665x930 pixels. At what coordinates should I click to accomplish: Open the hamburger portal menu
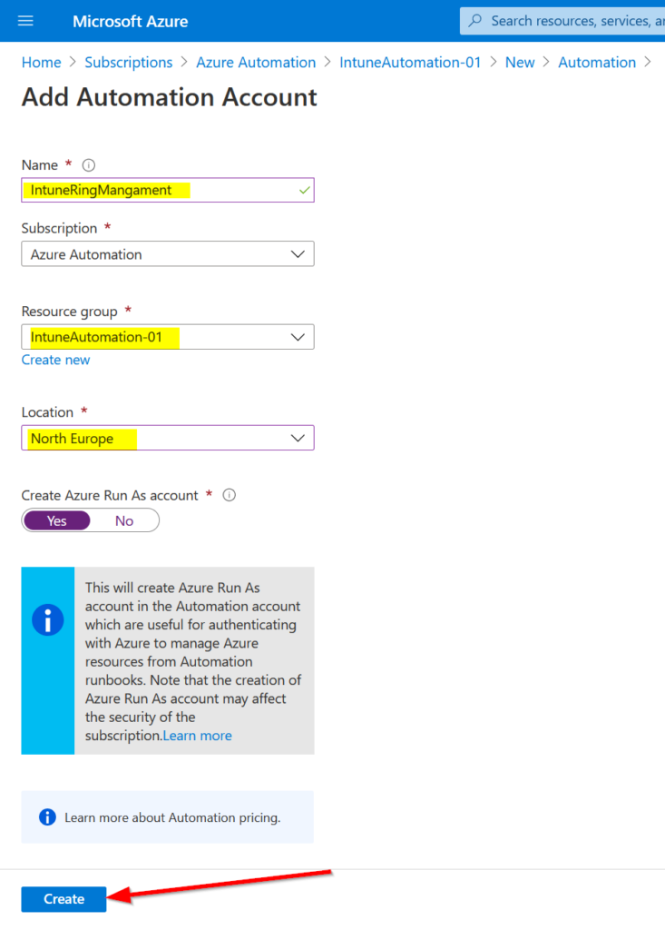[25, 22]
